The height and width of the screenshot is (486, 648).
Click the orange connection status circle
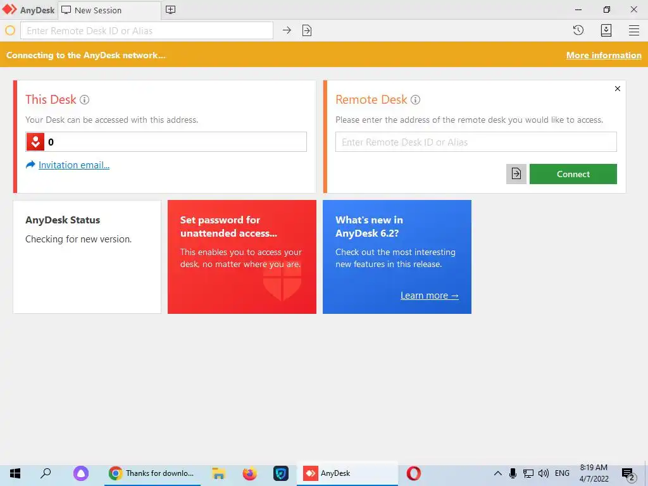(x=10, y=30)
